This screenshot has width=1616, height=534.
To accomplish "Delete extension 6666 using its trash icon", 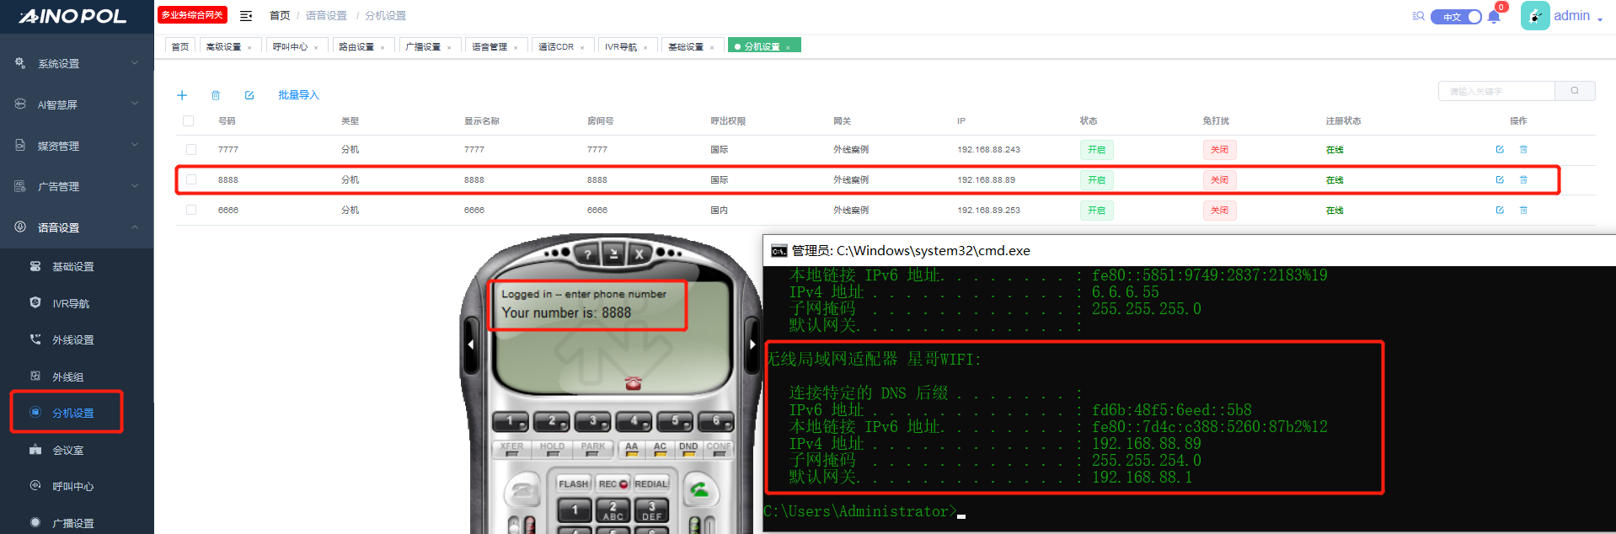I will (1523, 211).
